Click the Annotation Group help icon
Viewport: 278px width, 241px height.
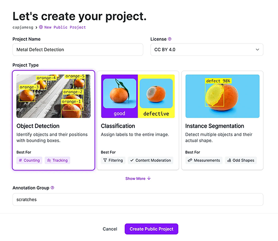52,188
